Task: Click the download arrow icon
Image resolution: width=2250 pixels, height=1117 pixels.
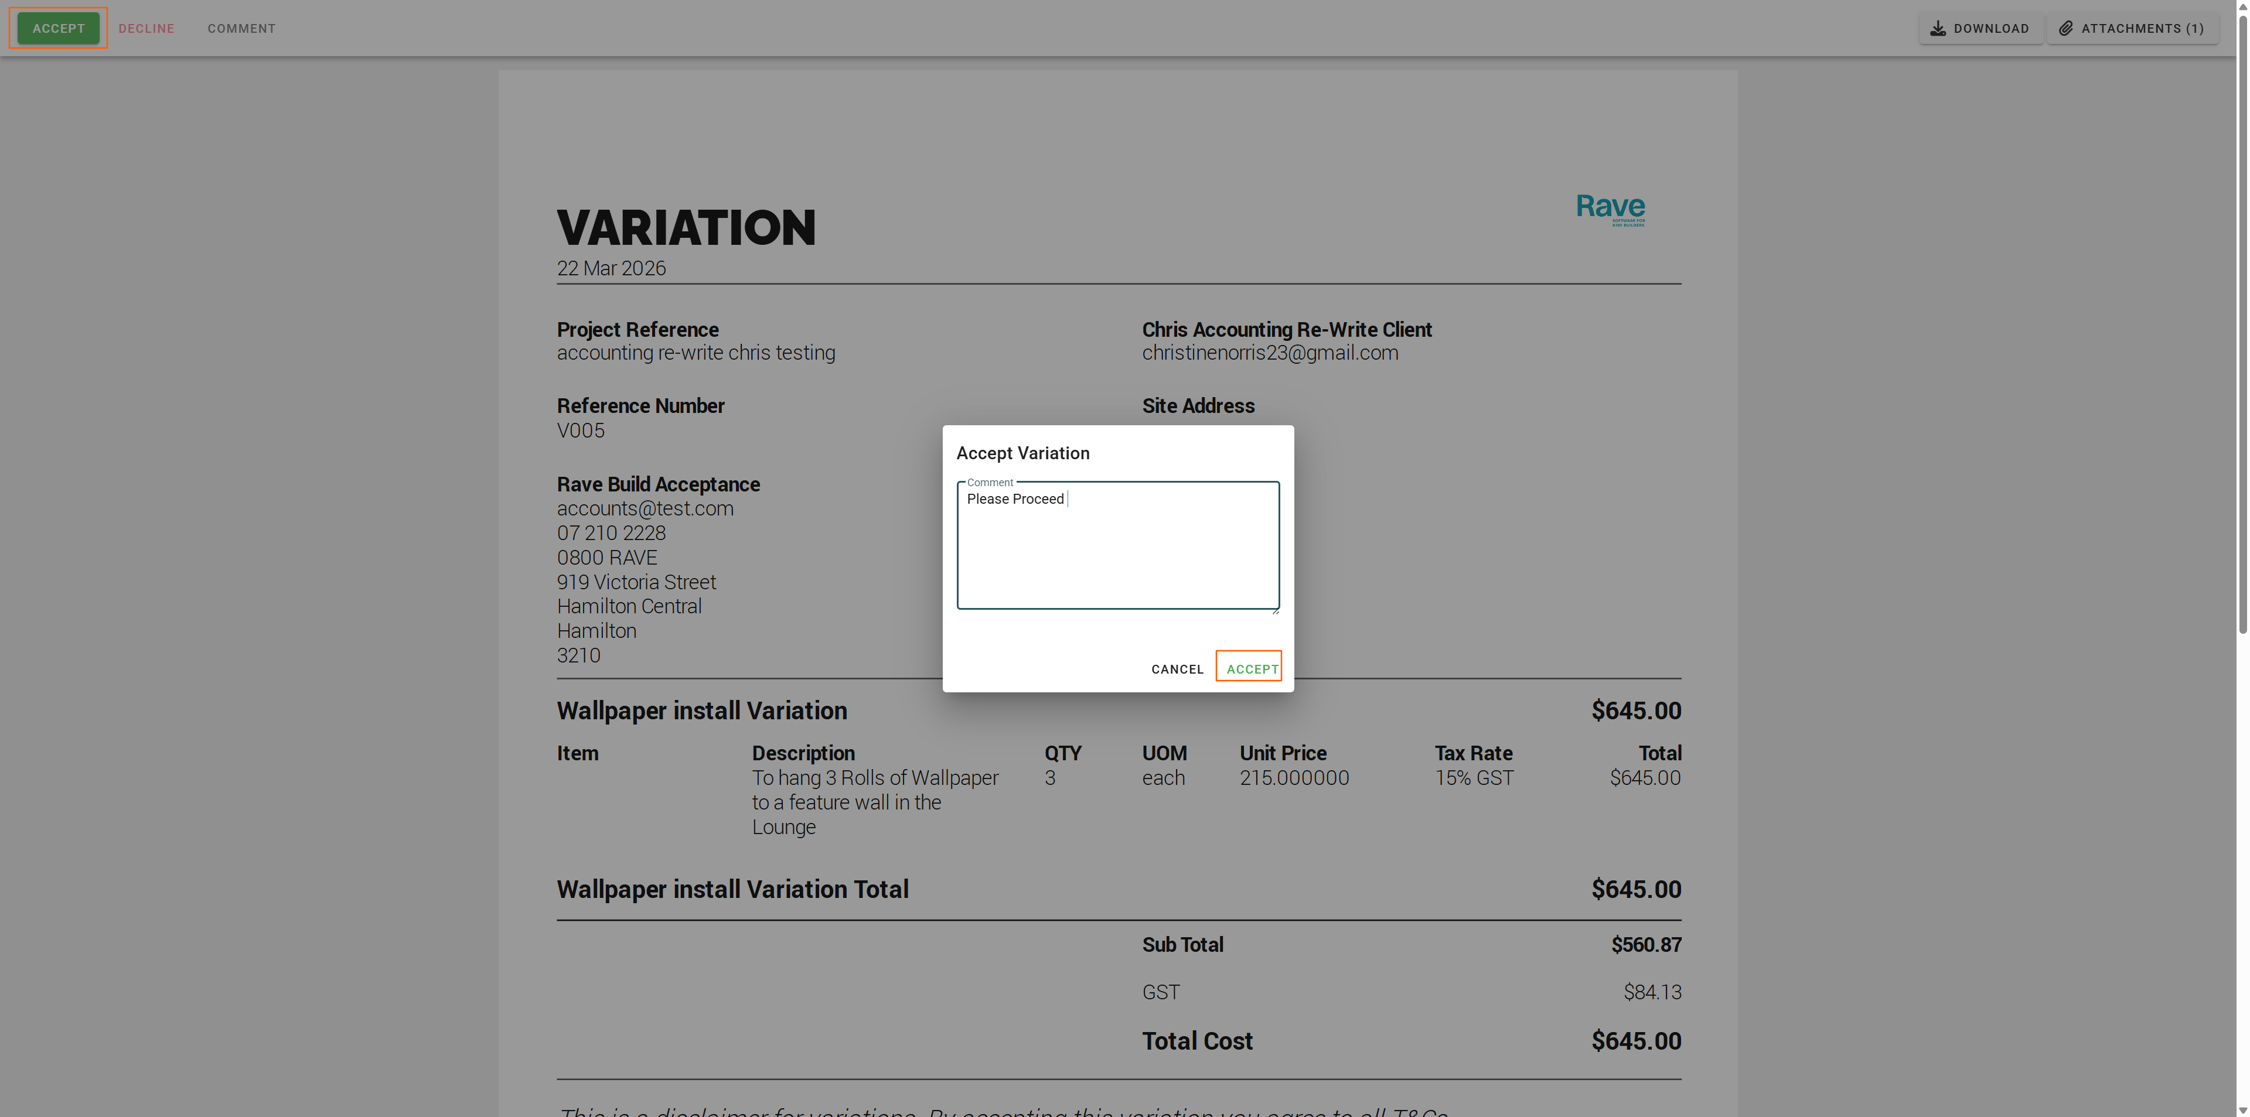Action: point(1937,28)
